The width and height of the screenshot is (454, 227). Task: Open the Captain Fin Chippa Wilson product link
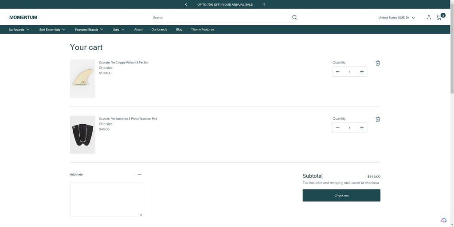[124, 63]
